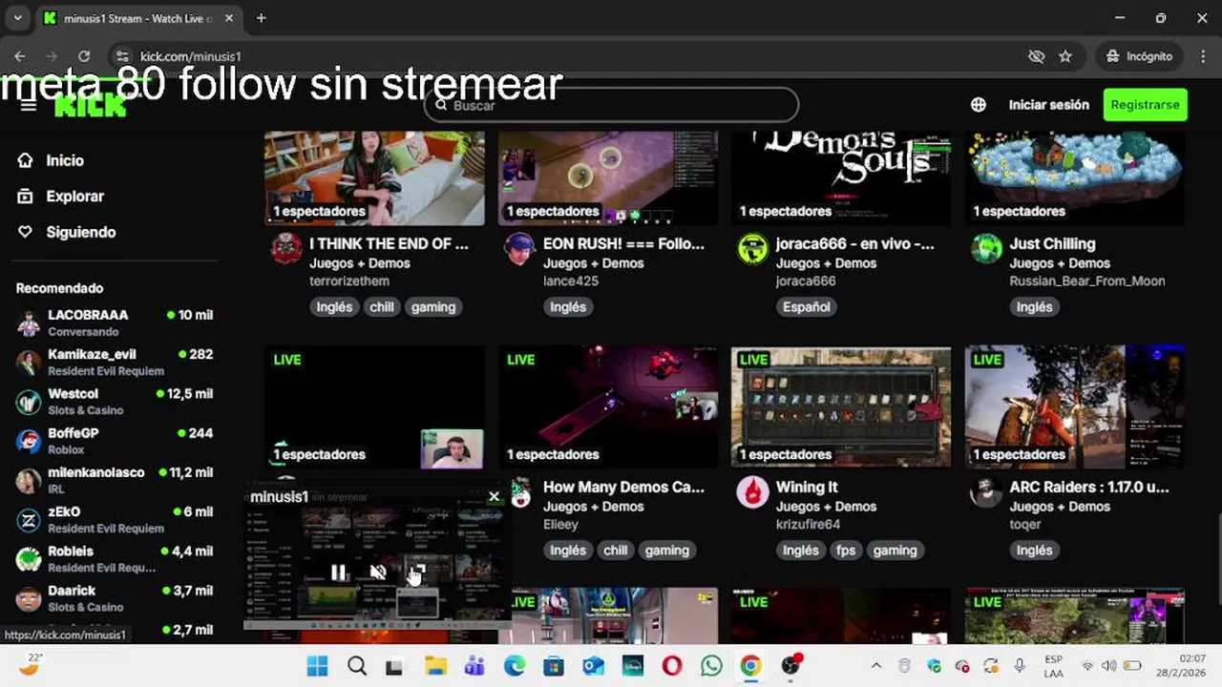Show hidden system tray icons
Image resolution: width=1222 pixels, height=687 pixels.
pyautogui.click(x=876, y=666)
